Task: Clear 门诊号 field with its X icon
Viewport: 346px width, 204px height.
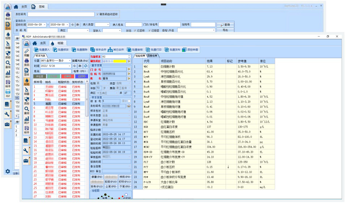Action: point(129,69)
